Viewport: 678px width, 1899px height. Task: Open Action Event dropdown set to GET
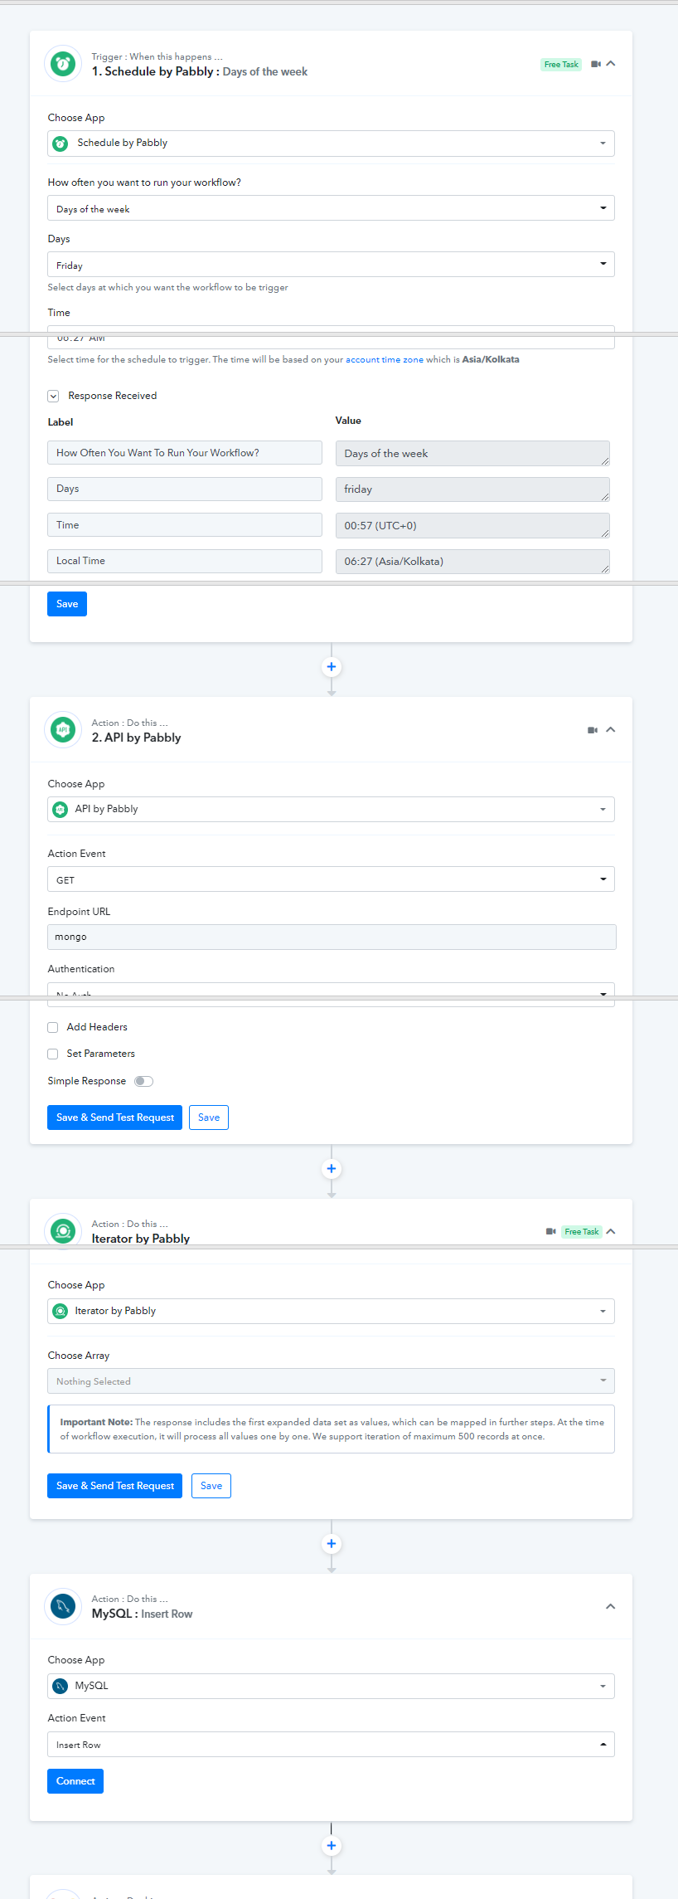tap(331, 879)
